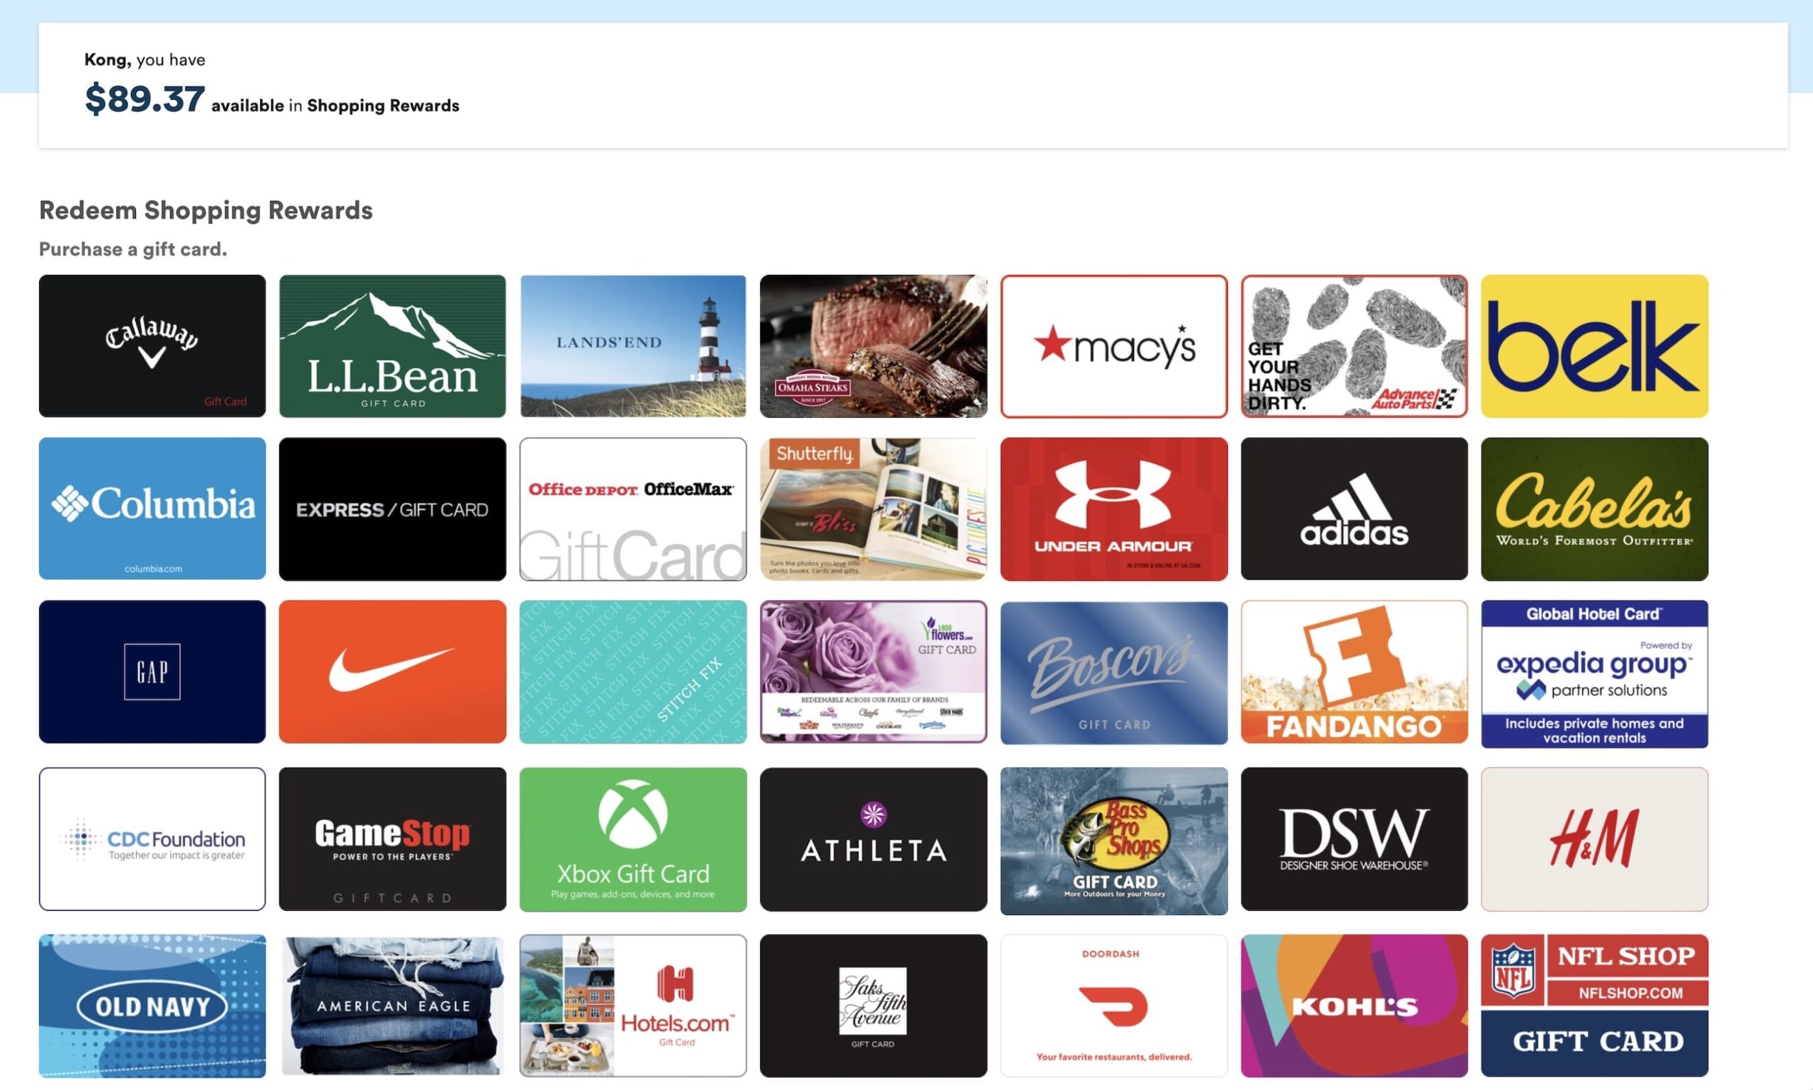Pick the Under Armour gift card
1813x1090 pixels.
point(1113,509)
